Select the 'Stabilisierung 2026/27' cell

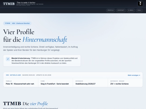pyautogui.click(x=90, y=83)
